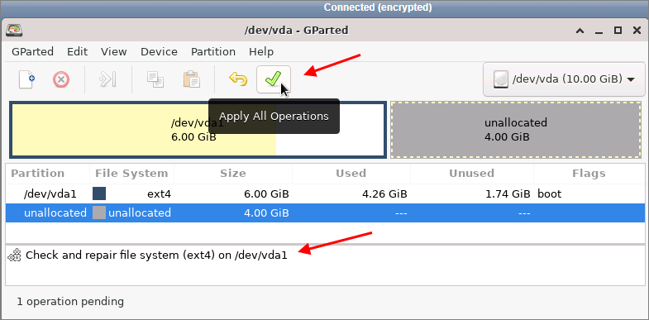Viewport: 649px width, 320px height.
Task: Click the Used column header
Action: click(351, 174)
